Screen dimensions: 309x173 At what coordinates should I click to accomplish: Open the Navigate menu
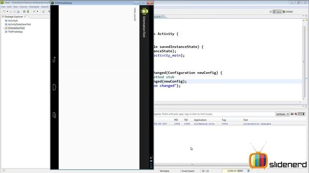[x=34, y=7]
